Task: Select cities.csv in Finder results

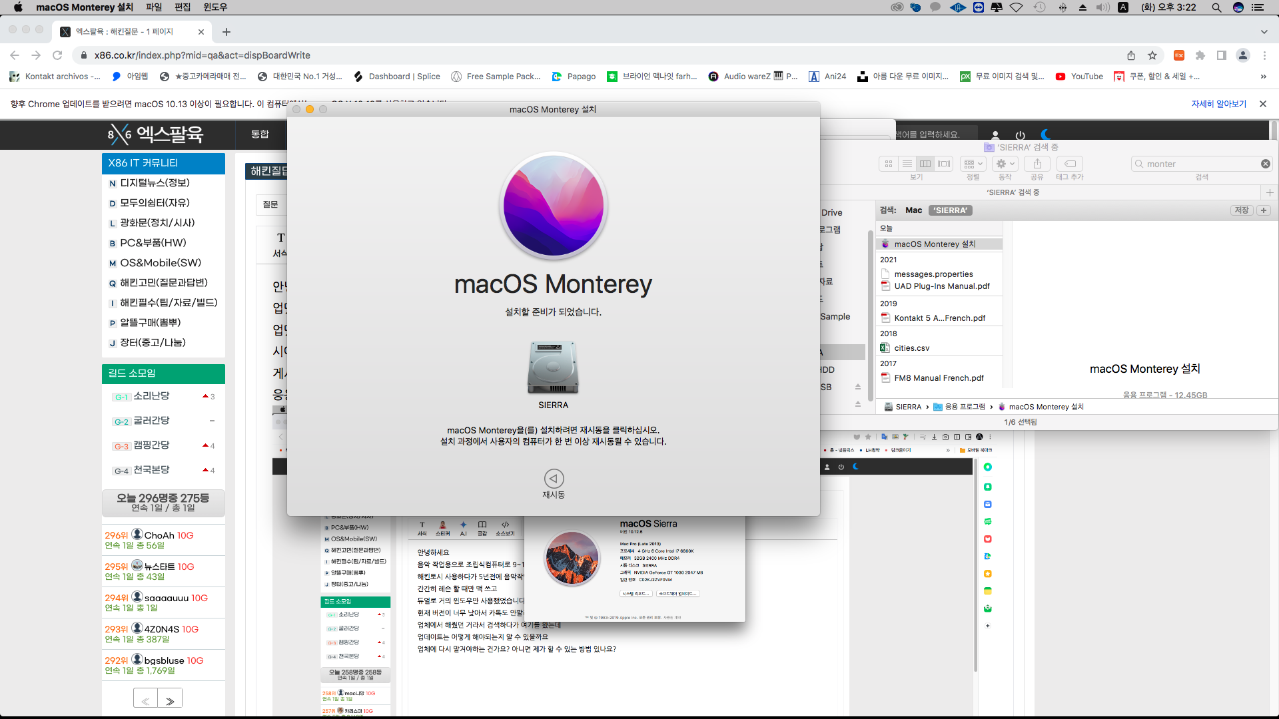Action: click(939, 348)
